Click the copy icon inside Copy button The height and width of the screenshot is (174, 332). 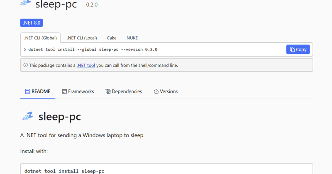(x=292, y=49)
